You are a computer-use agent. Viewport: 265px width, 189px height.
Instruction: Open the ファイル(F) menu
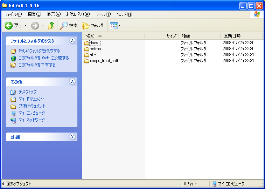coord(13,14)
